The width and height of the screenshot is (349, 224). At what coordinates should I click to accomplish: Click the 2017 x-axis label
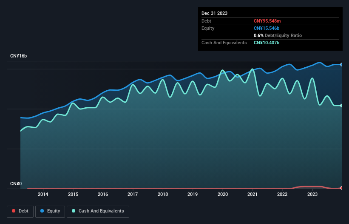pyautogui.click(x=133, y=194)
